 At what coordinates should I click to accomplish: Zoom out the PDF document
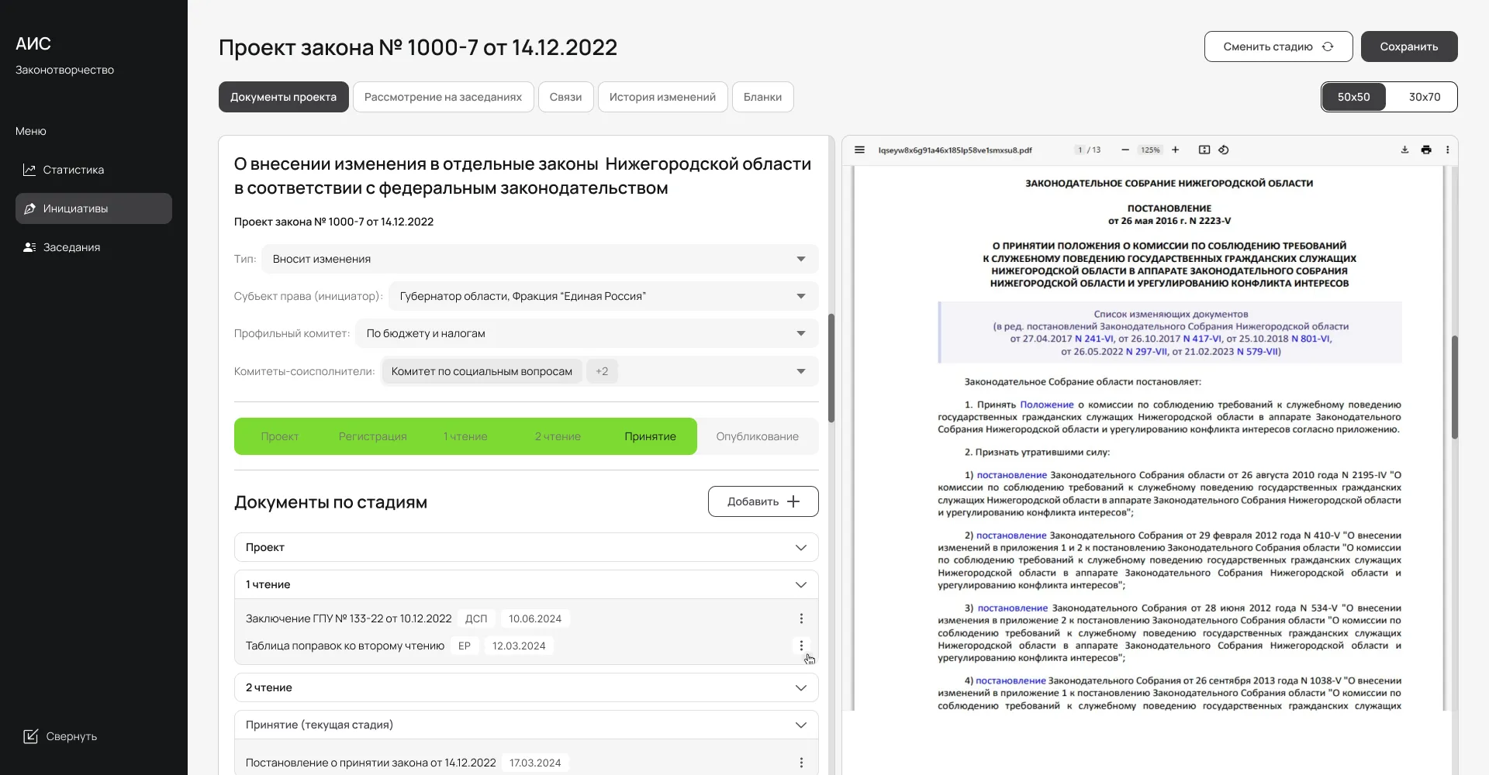pos(1125,150)
